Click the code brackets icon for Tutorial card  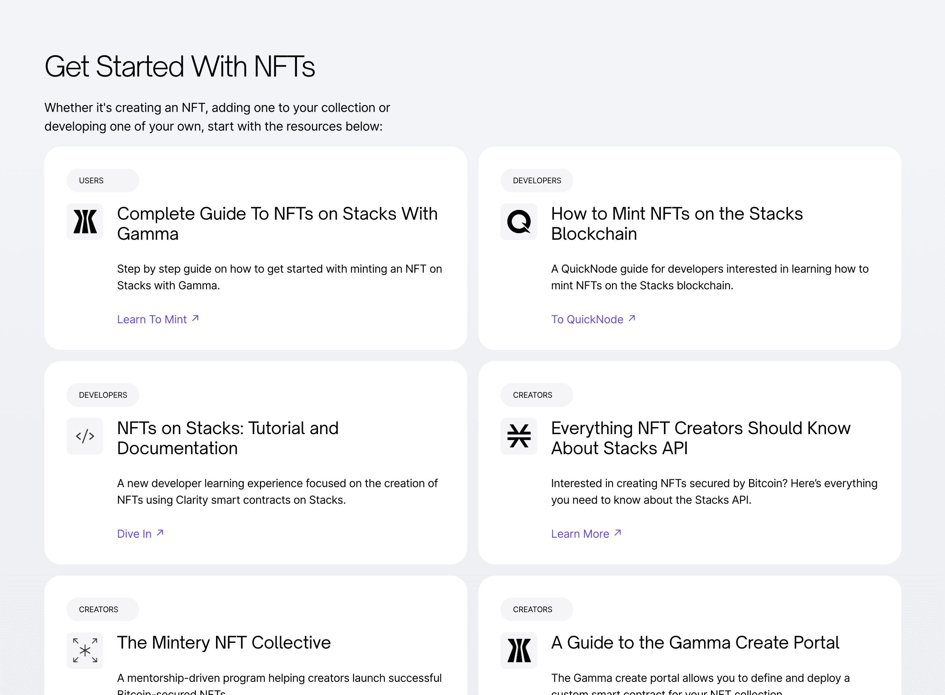(85, 436)
